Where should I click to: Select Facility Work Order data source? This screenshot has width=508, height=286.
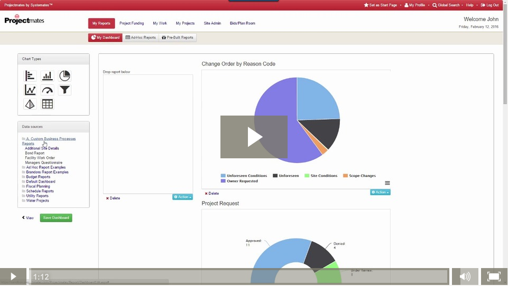40,158
